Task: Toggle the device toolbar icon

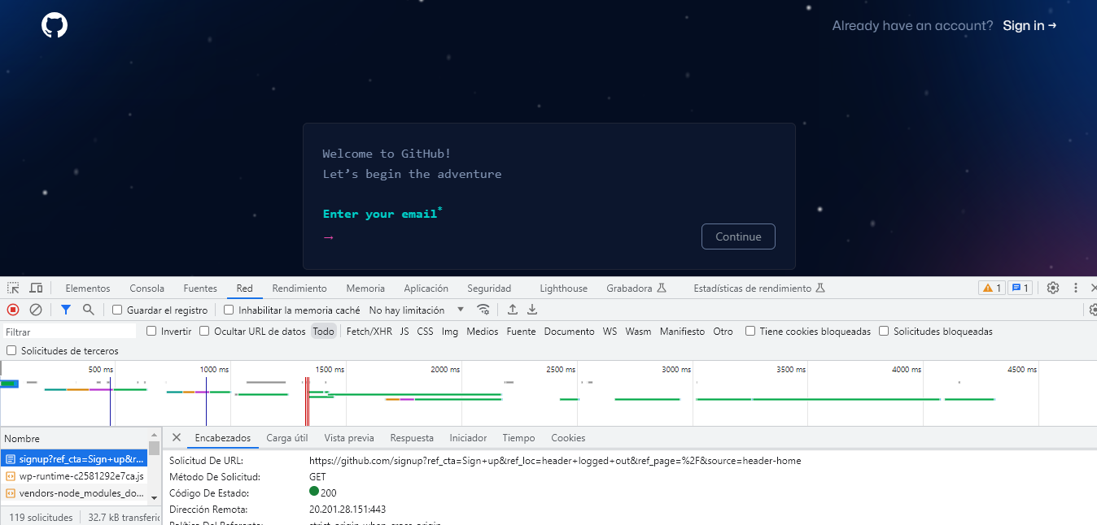Action: click(x=36, y=288)
